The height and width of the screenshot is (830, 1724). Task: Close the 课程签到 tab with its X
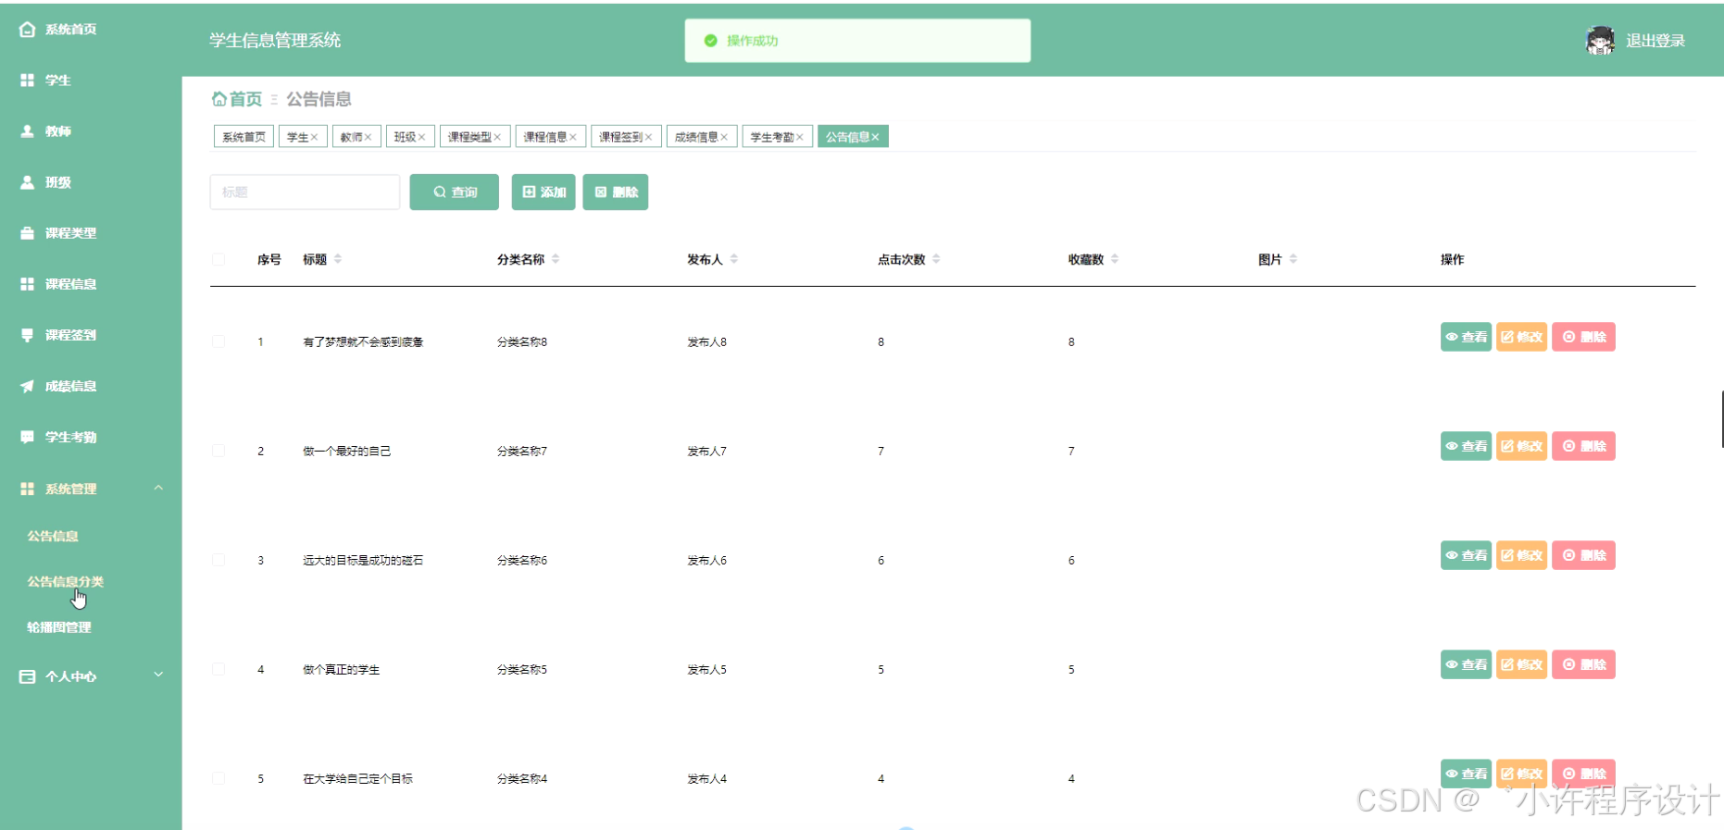pos(648,137)
